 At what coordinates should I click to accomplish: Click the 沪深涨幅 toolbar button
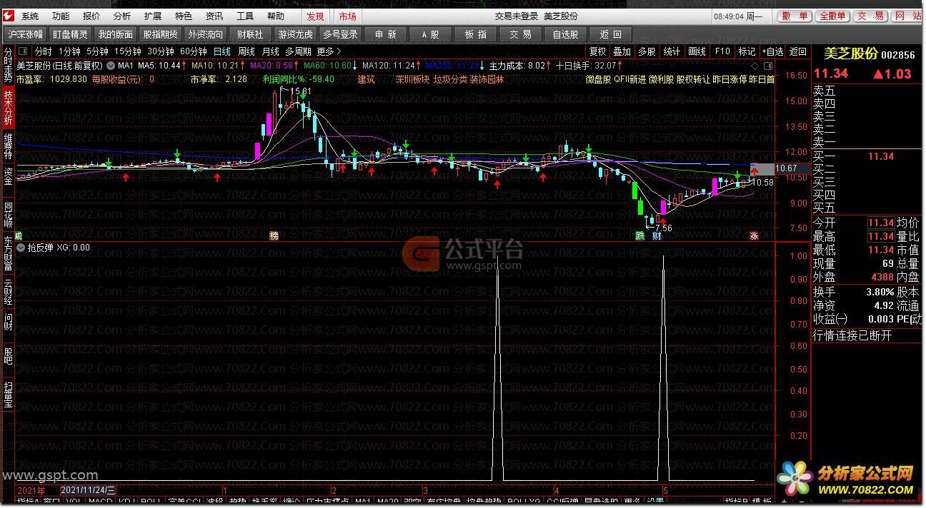[25, 34]
